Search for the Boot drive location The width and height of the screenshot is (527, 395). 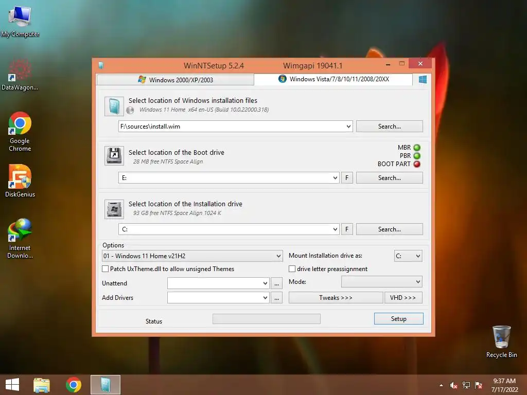pyautogui.click(x=389, y=178)
